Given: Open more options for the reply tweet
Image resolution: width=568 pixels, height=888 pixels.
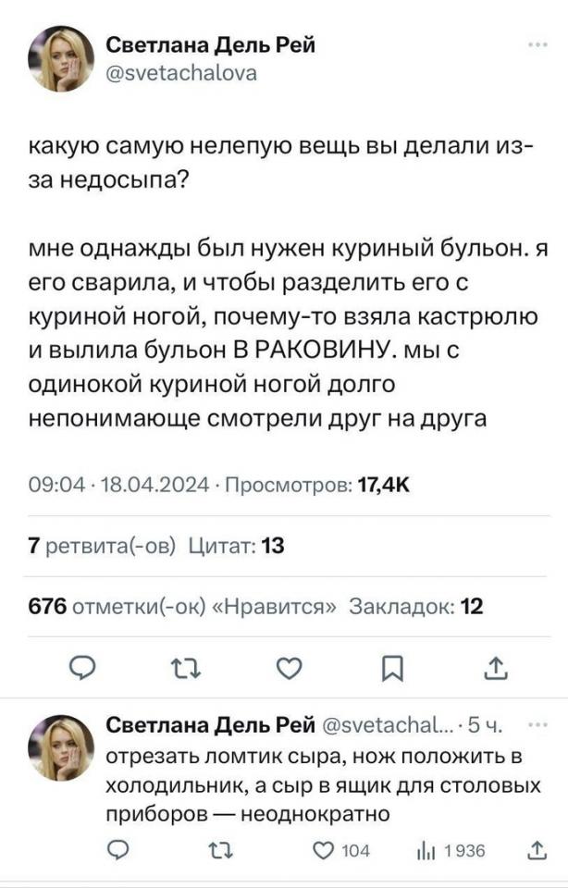Looking at the screenshot, I should 536,723.
